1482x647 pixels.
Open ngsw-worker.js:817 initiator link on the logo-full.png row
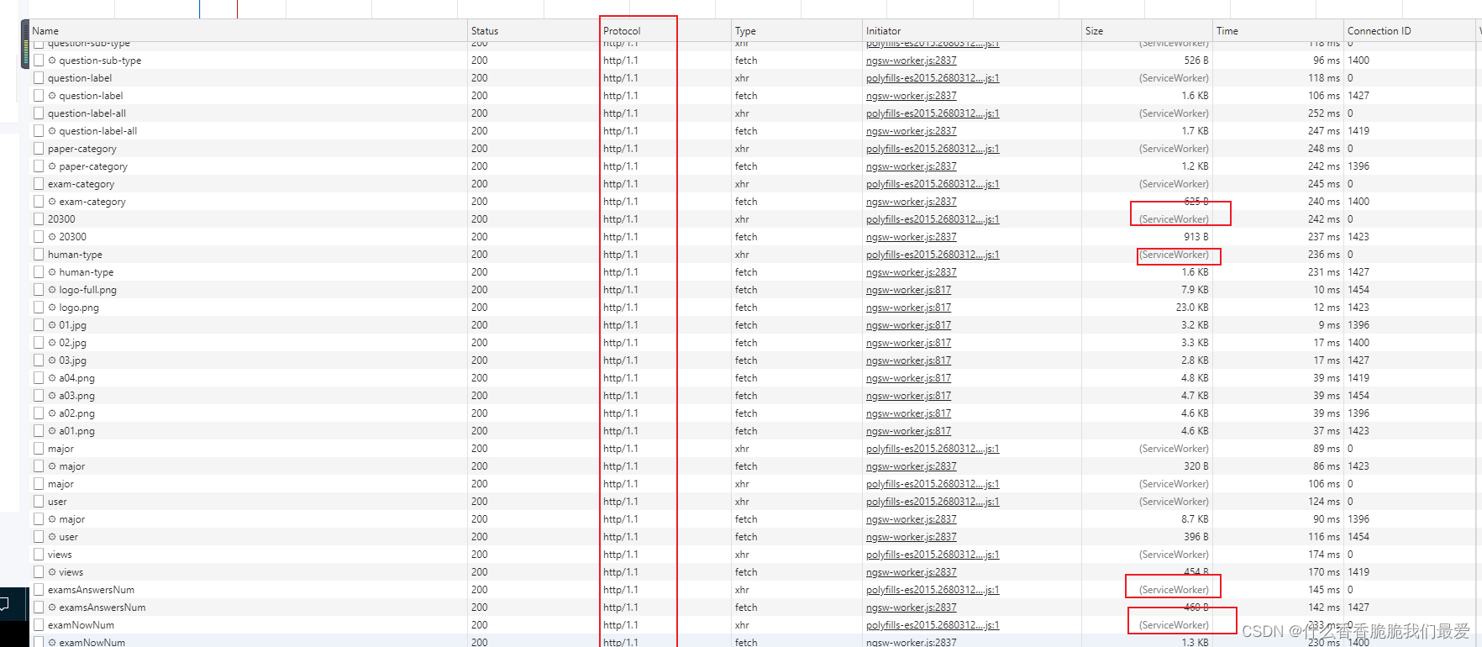908,290
